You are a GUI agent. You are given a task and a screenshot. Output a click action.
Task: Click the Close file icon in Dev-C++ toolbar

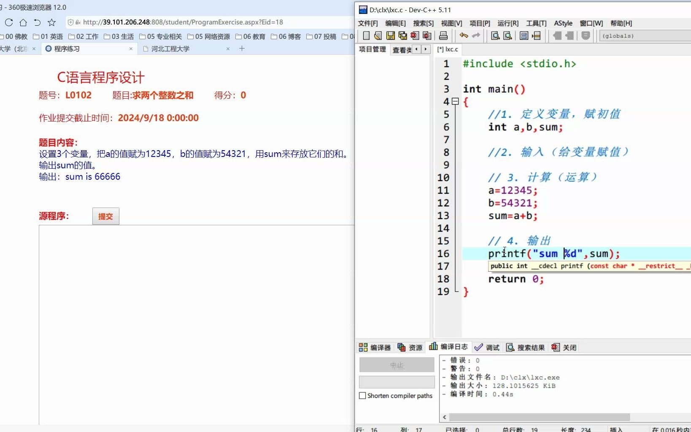coord(415,36)
